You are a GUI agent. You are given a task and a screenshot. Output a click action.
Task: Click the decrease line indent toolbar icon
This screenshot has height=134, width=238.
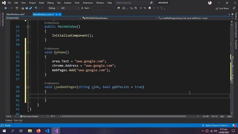pyautogui.click(x=141, y=8)
